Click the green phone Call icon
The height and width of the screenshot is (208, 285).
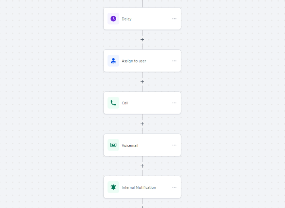(x=113, y=103)
